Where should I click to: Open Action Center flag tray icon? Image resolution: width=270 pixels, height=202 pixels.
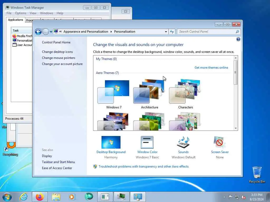pos(230,197)
